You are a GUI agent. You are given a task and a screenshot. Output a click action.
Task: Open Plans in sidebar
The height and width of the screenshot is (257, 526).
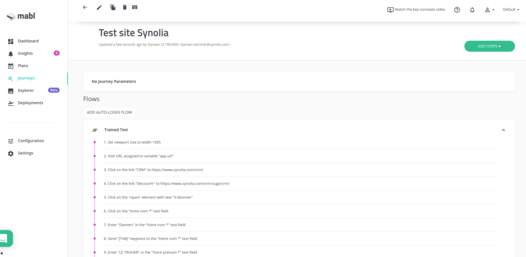pyautogui.click(x=23, y=66)
